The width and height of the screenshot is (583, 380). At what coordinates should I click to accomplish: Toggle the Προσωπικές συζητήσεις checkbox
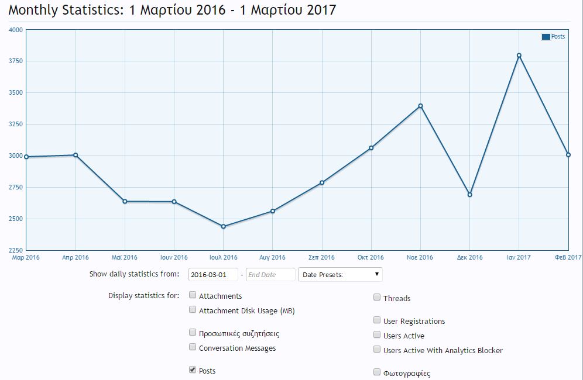[x=193, y=333]
